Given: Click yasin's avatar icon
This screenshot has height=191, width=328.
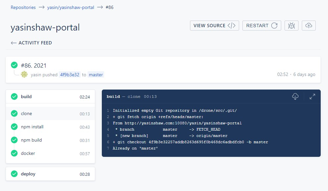Looking at the screenshot, I should pos(24,75).
